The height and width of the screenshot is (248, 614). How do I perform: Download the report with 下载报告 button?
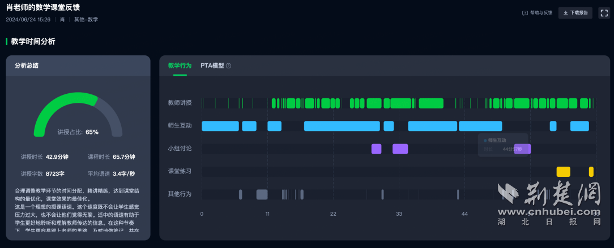point(575,13)
